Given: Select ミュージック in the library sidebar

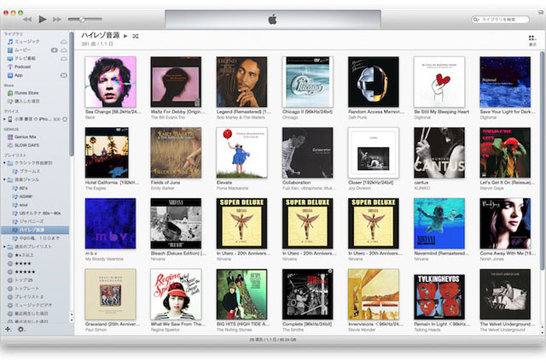Looking at the screenshot, I should pyautogui.click(x=26, y=41).
